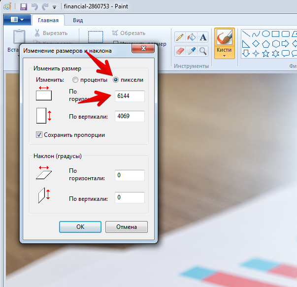Viewport: 297px width, 287px height.
Task: Expand the Кисти dropdown arrow
Action: click(225, 56)
